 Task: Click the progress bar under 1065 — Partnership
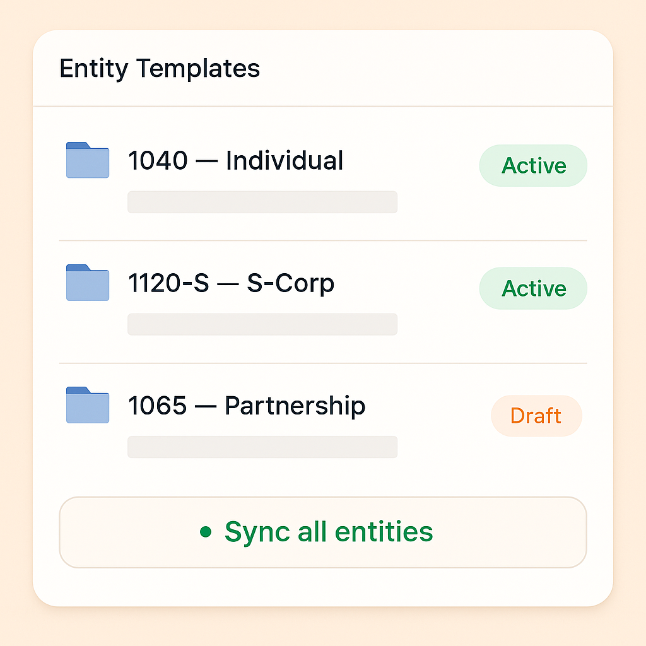coord(262,447)
